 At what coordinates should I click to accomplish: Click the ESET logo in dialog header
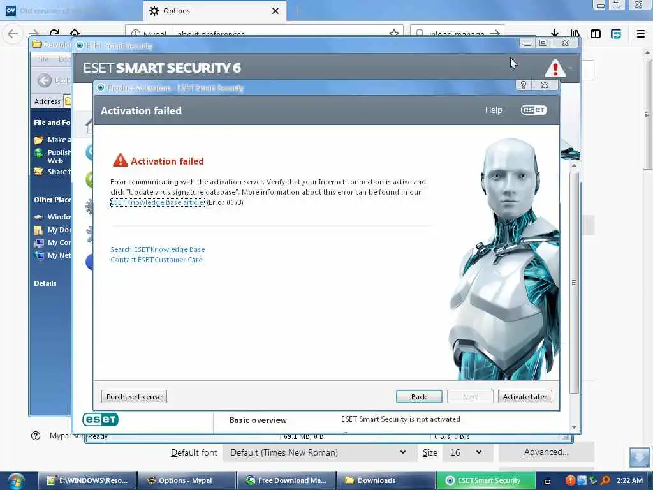pos(534,110)
